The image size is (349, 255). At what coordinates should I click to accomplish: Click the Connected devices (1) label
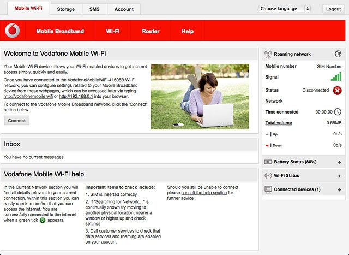click(x=297, y=189)
